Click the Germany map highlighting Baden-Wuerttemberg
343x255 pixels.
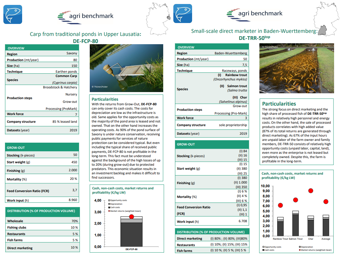coord(326,18)
